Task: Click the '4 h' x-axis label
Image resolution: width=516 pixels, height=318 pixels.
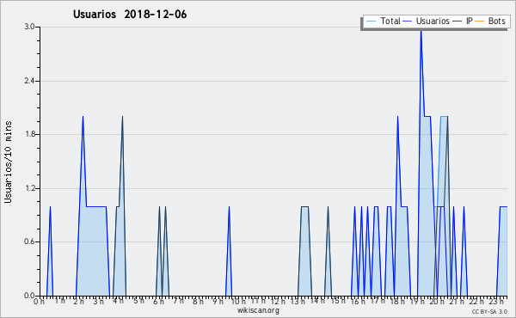Action: 118,301
